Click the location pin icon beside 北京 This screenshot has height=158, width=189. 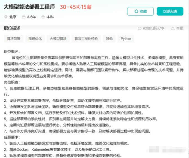coord(6,17)
